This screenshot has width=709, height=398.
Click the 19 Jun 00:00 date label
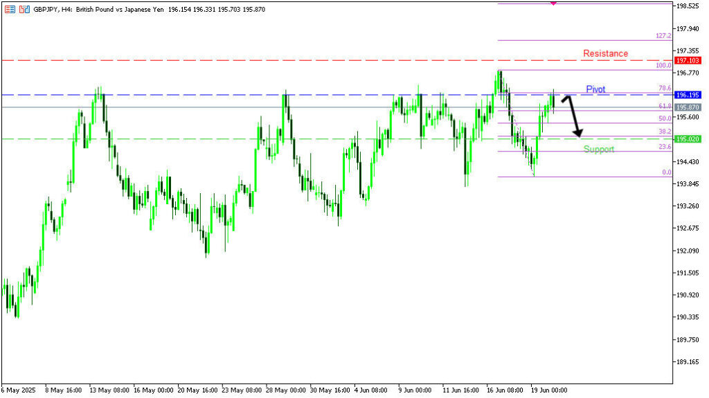548,390
